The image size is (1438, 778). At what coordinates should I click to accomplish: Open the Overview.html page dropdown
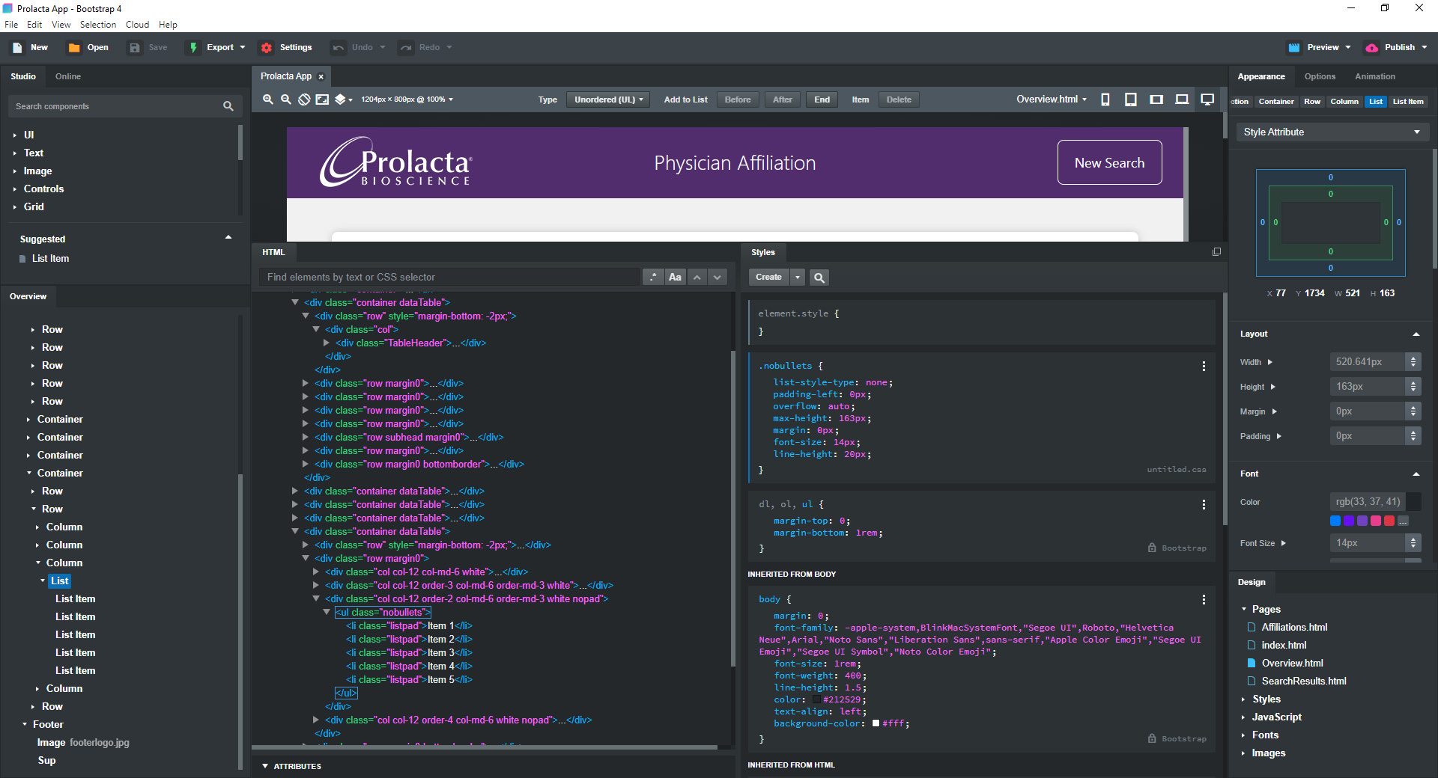(x=1051, y=99)
